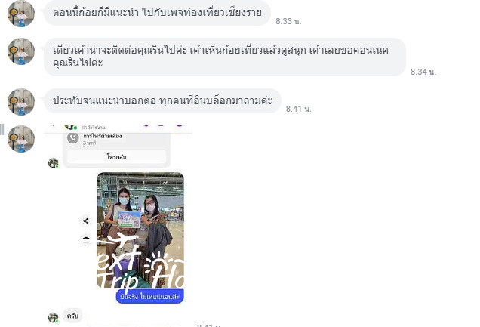The width and height of the screenshot is (480, 327).
Task: Select message mentioning เพจท่องเที่ยวเชียงราย
Action: (157, 13)
